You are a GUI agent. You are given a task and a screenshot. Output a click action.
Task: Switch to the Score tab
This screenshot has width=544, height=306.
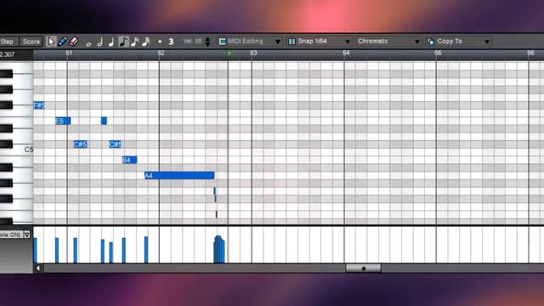tap(31, 42)
